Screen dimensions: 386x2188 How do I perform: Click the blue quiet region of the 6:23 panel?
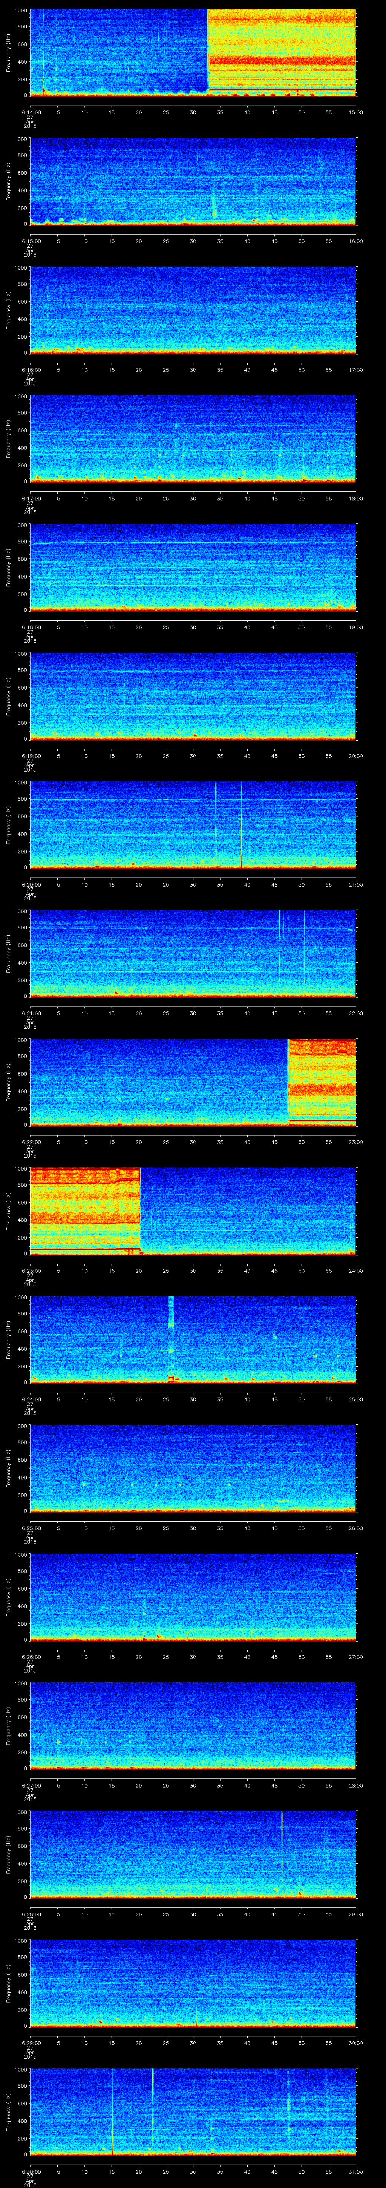(x=248, y=1211)
